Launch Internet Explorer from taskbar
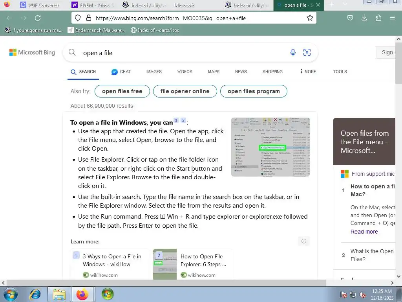The width and height of the screenshot is (402, 302). pyautogui.click(x=35, y=294)
